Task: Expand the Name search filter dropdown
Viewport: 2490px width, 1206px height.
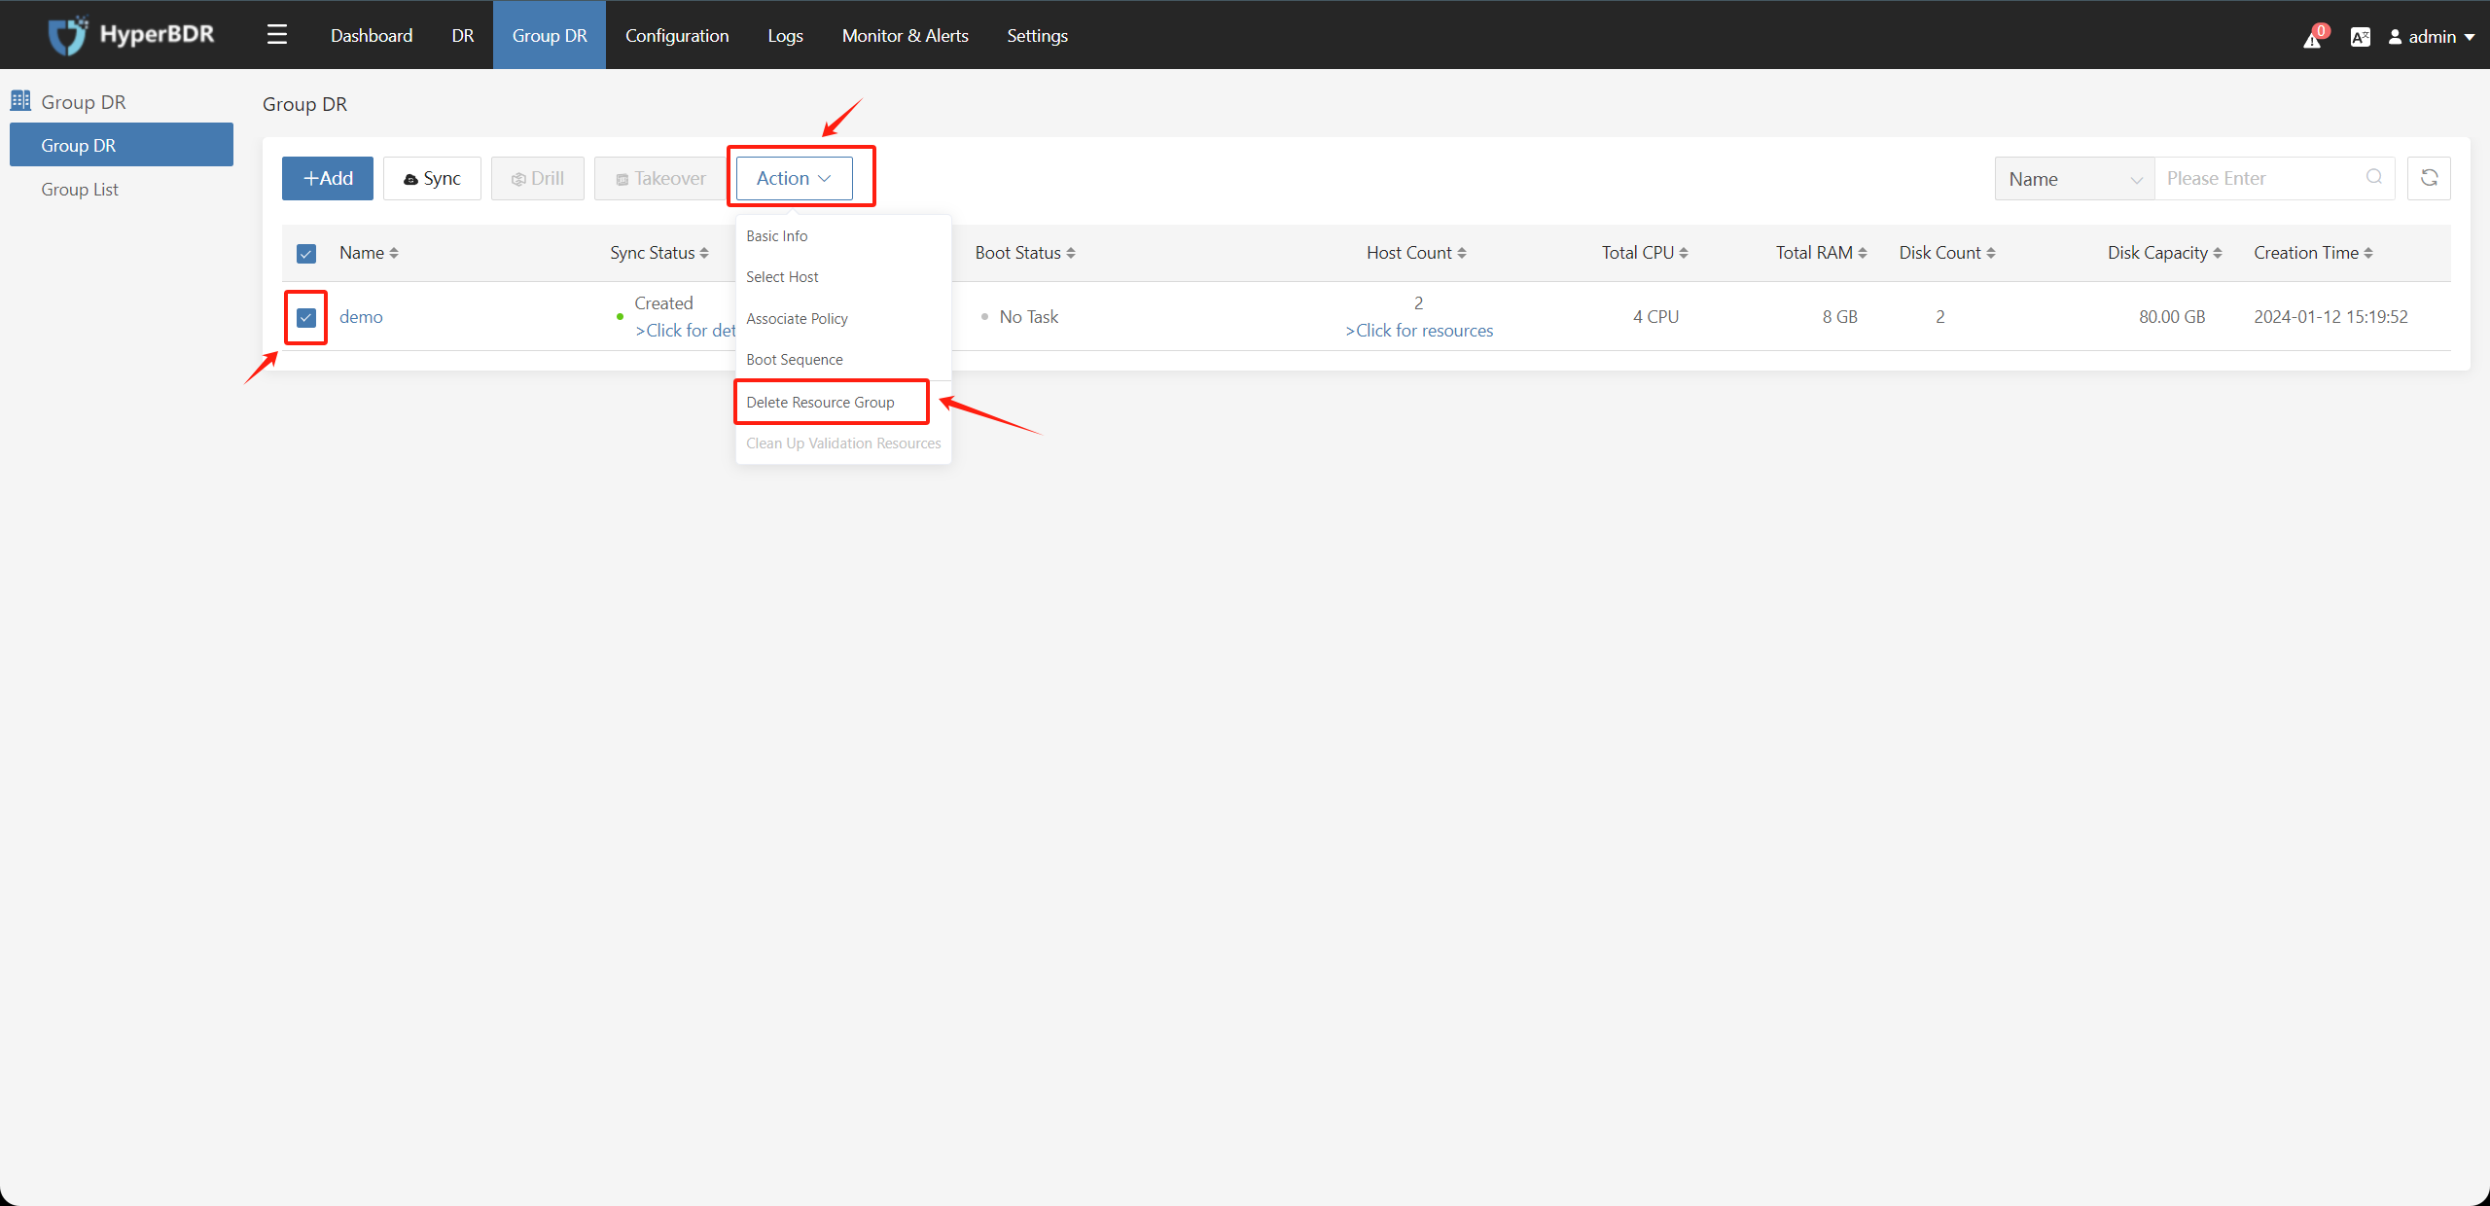Action: click(x=2073, y=178)
